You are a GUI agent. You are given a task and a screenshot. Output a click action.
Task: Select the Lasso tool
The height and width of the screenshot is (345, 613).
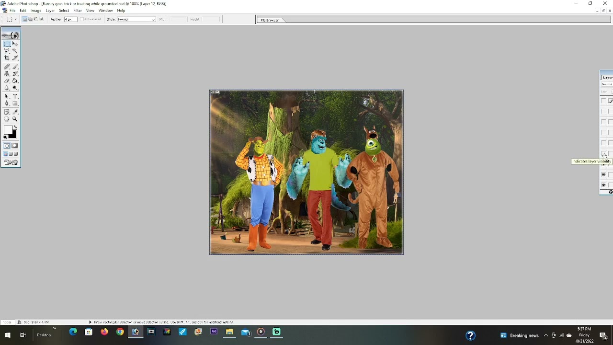[7, 50]
